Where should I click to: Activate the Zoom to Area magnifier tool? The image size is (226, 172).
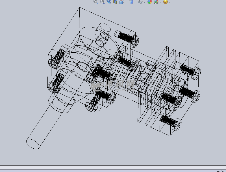tap(102, 2)
